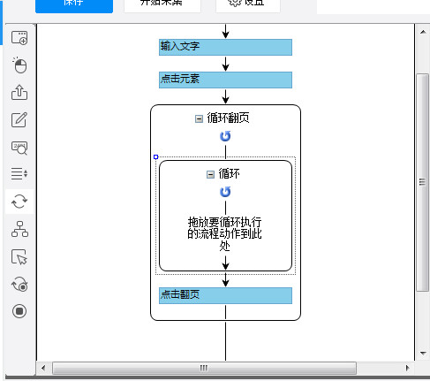
Task: Click the blue loop arrow under 循环翻页
Action: click(225, 136)
